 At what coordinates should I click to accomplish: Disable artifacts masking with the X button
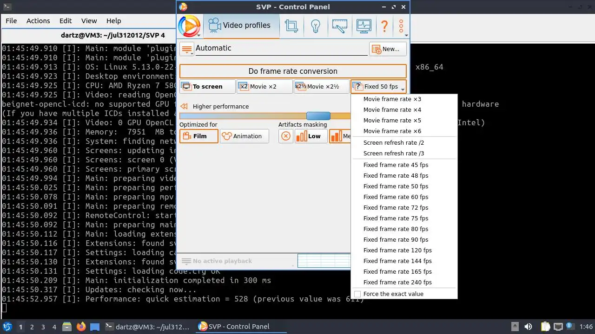pos(286,136)
